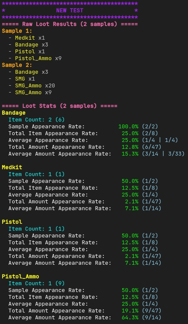This screenshot has width=188, height=324.
Task: Click the "Bandage" stats section heading
Action: 14,113
